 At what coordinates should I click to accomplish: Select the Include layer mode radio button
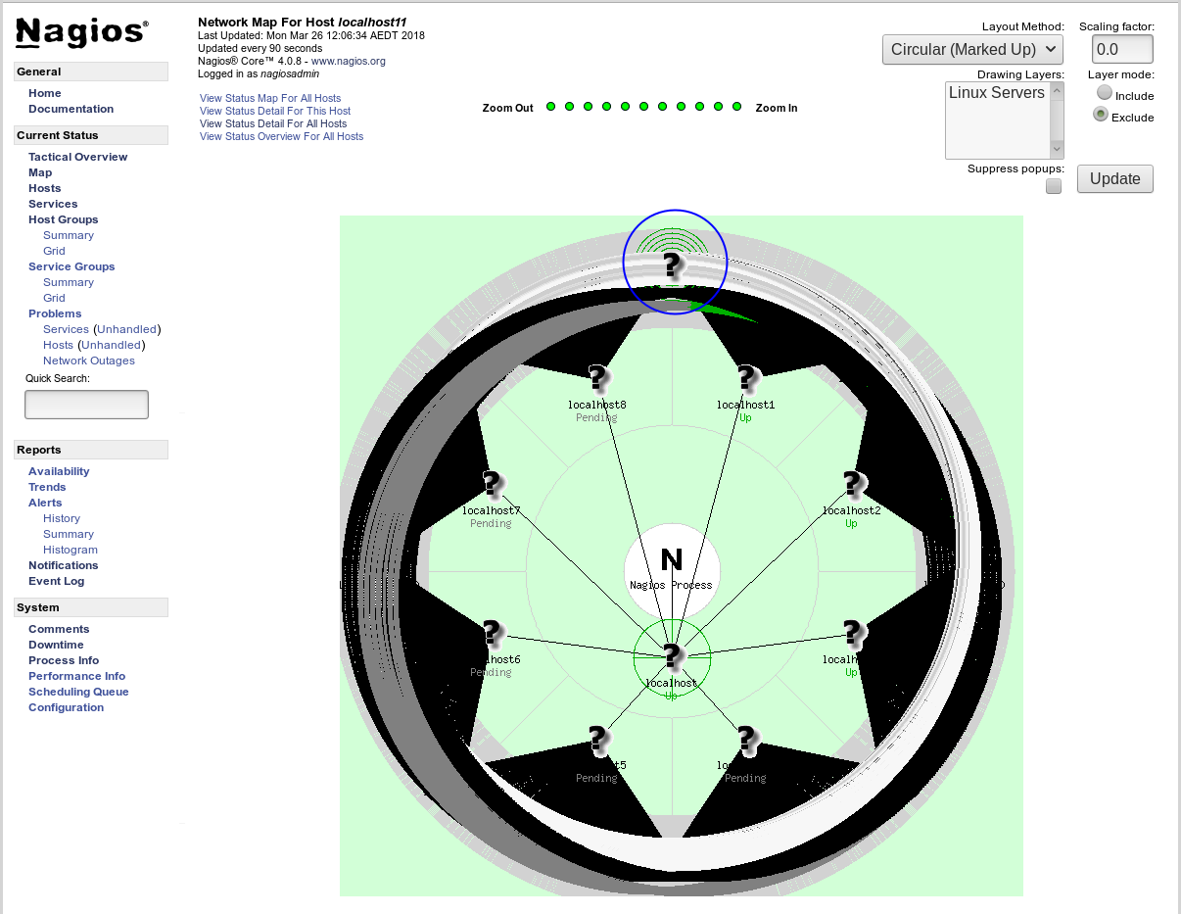tap(1106, 92)
